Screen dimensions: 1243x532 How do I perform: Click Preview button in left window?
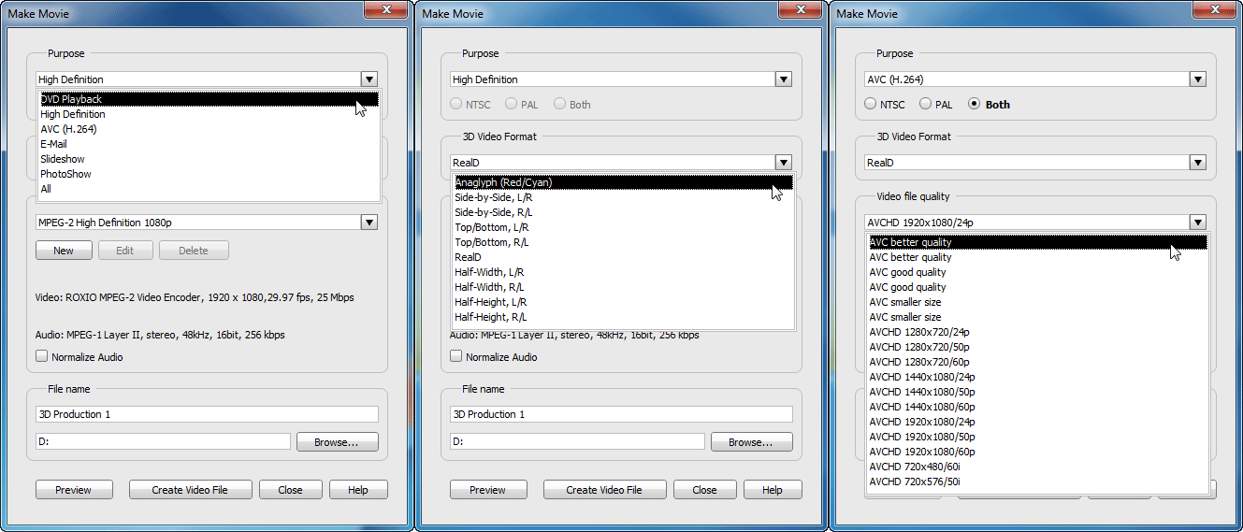pos(74,490)
